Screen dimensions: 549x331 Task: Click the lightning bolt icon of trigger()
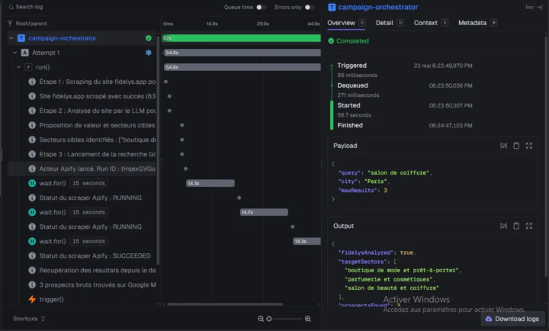point(32,300)
